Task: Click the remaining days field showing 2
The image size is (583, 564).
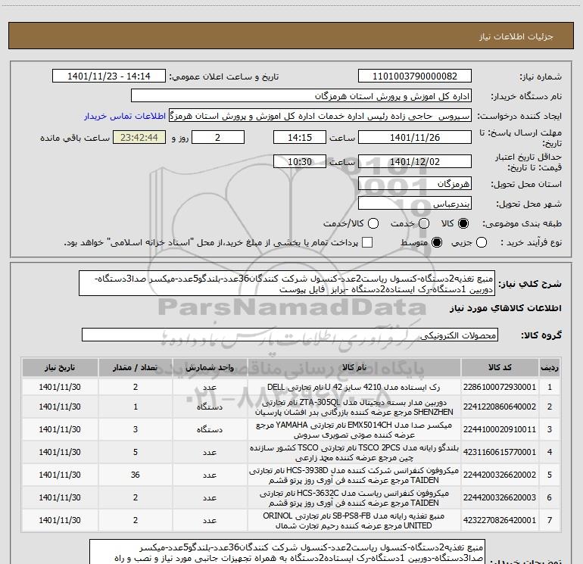Action: [218, 138]
